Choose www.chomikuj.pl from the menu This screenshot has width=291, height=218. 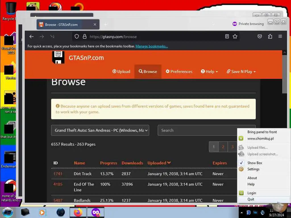pos(260,139)
